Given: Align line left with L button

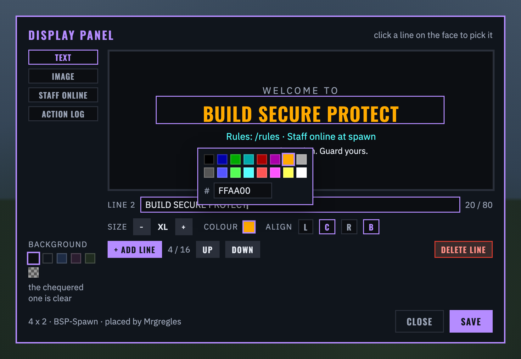Looking at the screenshot, I should click(305, 227).
